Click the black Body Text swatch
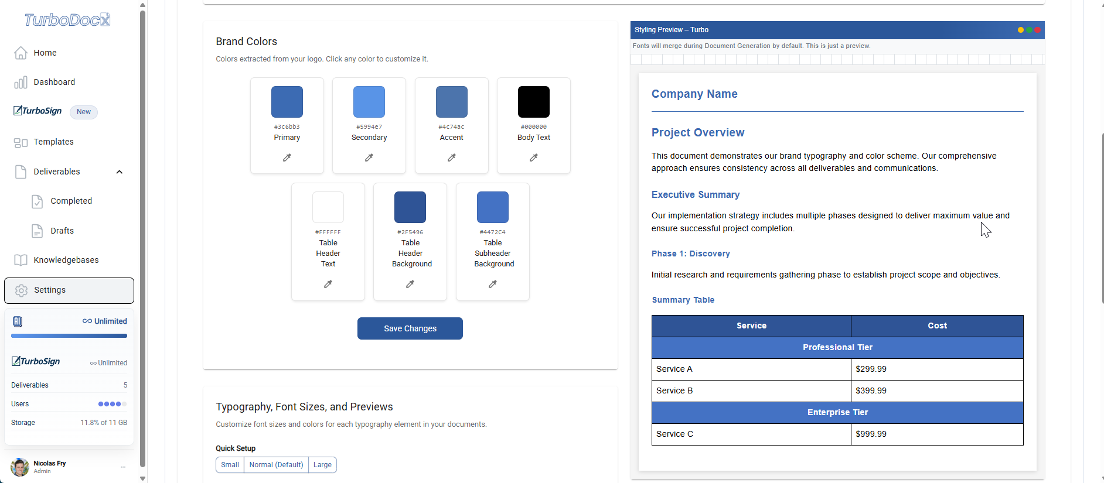Viewport: 1104px width, 483px height. (x=534, y=102)
